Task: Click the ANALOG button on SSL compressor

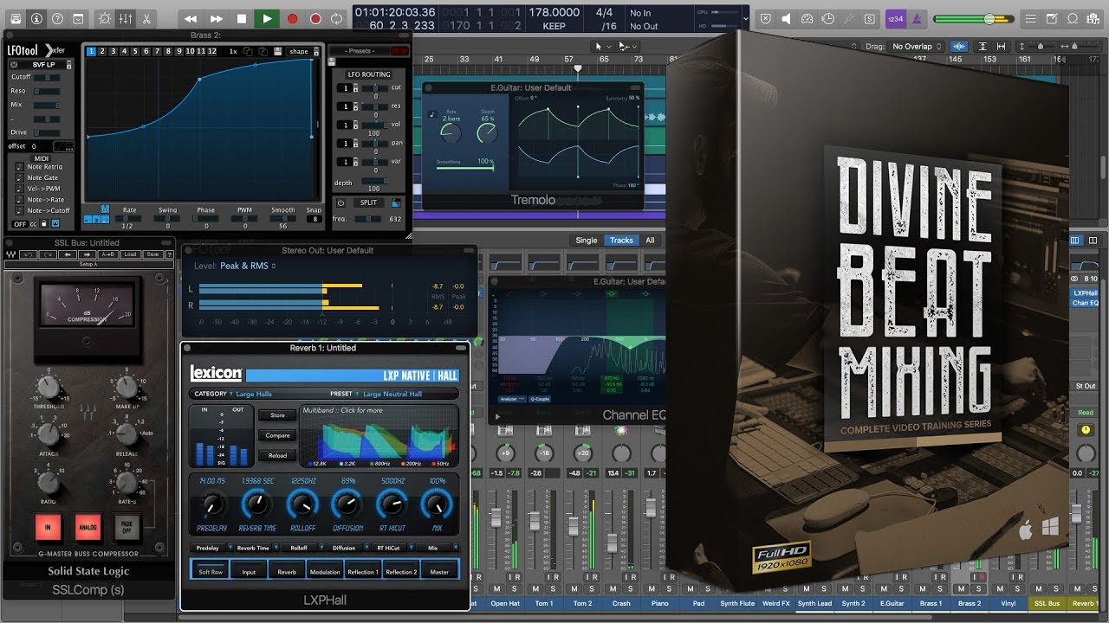Action: tap(88, 525)
